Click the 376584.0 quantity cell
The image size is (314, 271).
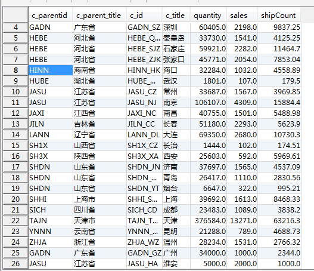click(x=209, y=221)
